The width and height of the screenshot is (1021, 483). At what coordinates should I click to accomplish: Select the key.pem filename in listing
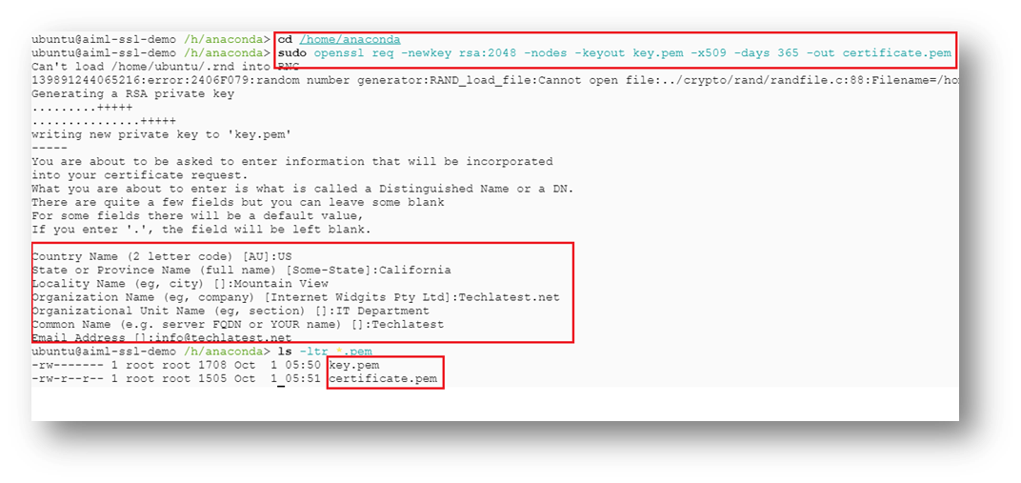pyautogui.click(x=354, y=366)
